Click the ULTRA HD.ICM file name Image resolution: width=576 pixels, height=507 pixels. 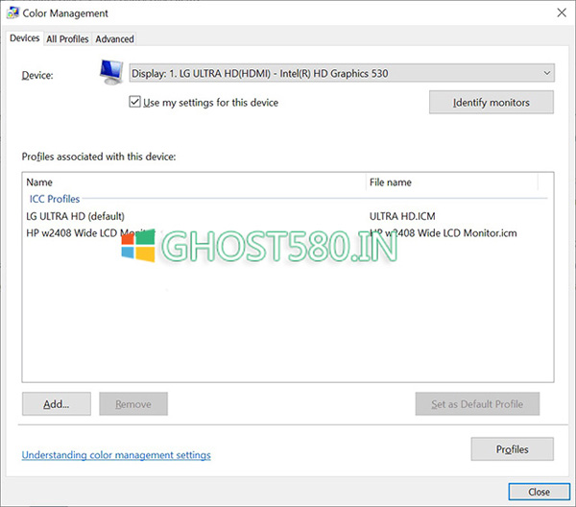tap(402, 216)
